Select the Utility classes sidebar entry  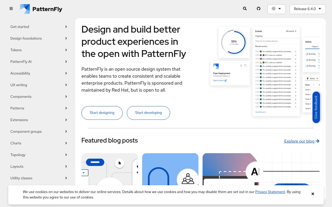[38, 178]
